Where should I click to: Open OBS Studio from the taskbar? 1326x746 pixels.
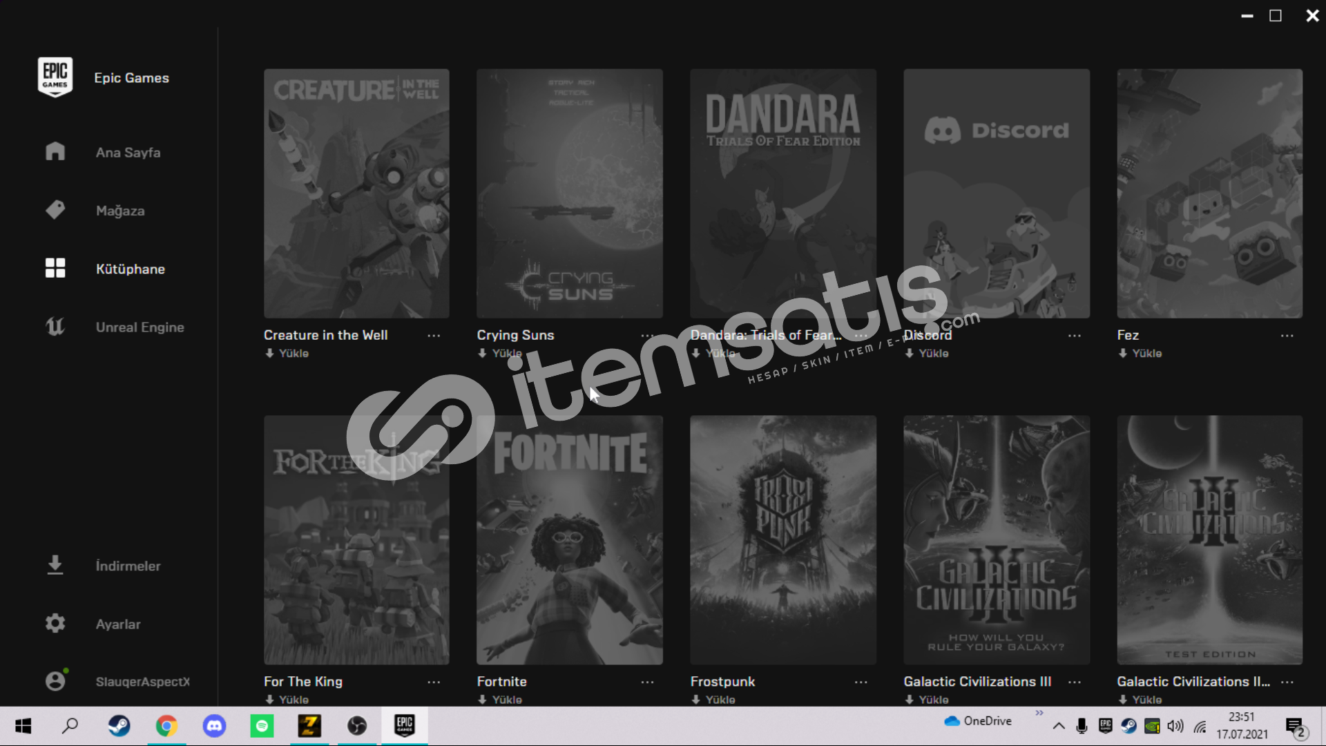pyautogui.click(x=357, y=725)
